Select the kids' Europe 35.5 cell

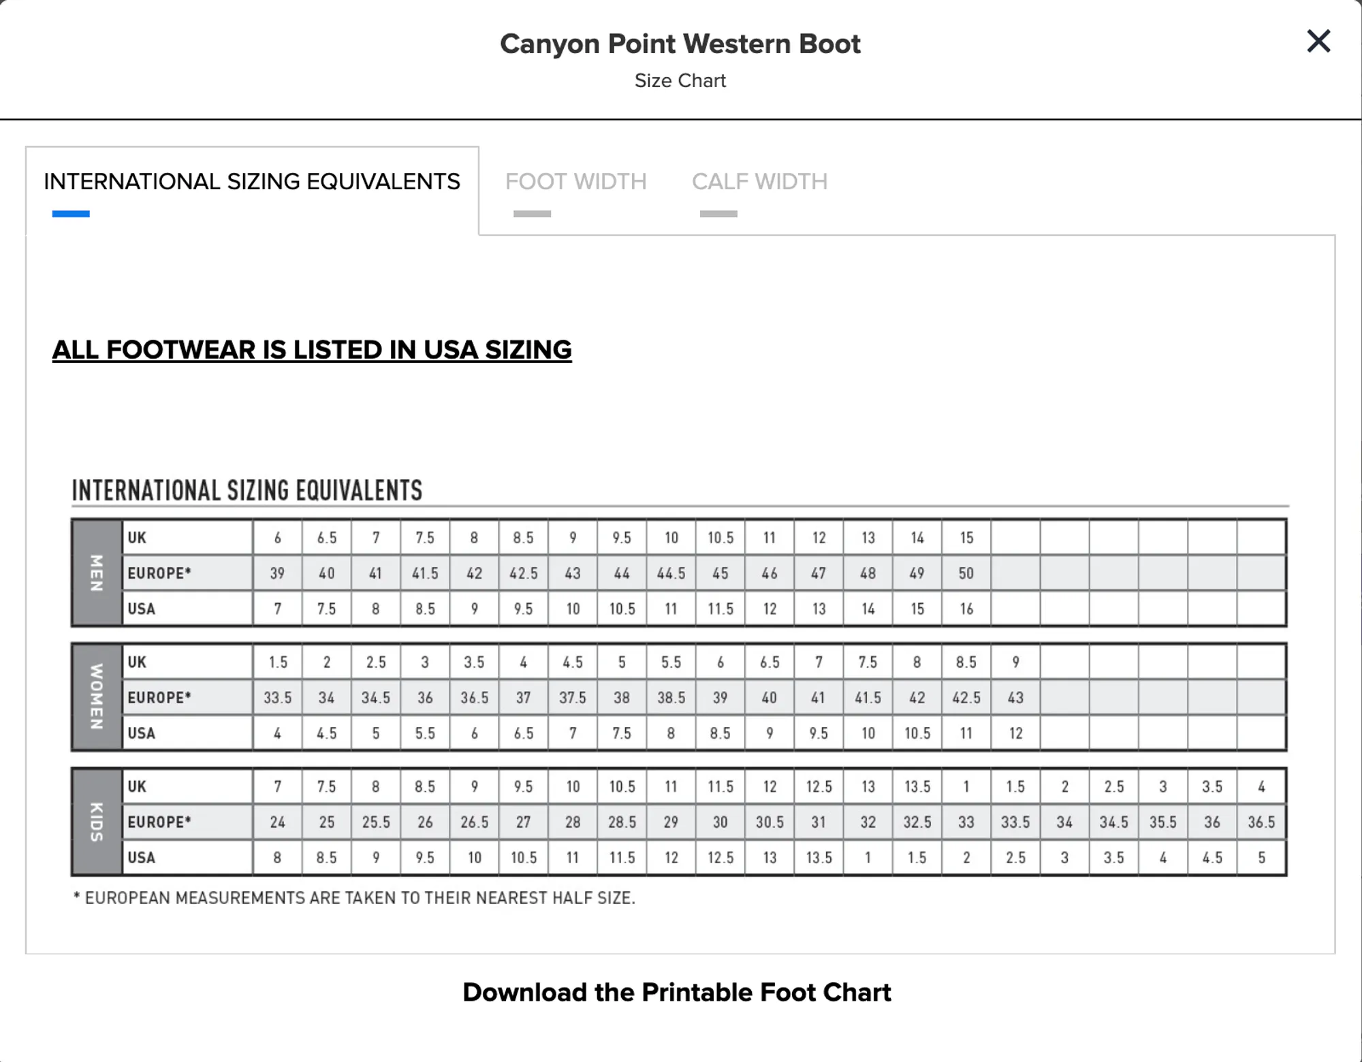(x=1163, y=822)
